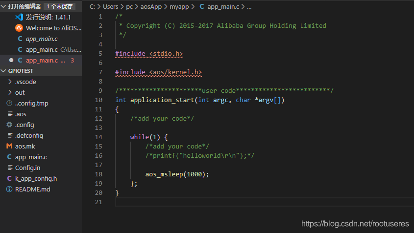Click aosApp breadcrumb segment
Screen dimensions: 414x233
pyautogui.click(x=151, y=7)
